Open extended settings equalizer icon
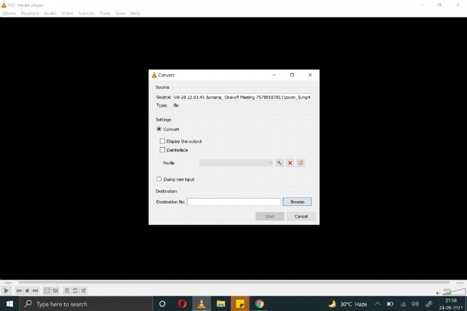This screenshot has height=311, width=467. pyautogui.click(x=55, y=291)
